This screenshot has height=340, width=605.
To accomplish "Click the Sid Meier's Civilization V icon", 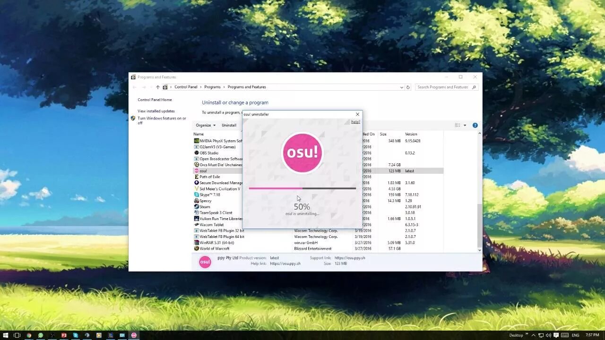I will [197, 189].
